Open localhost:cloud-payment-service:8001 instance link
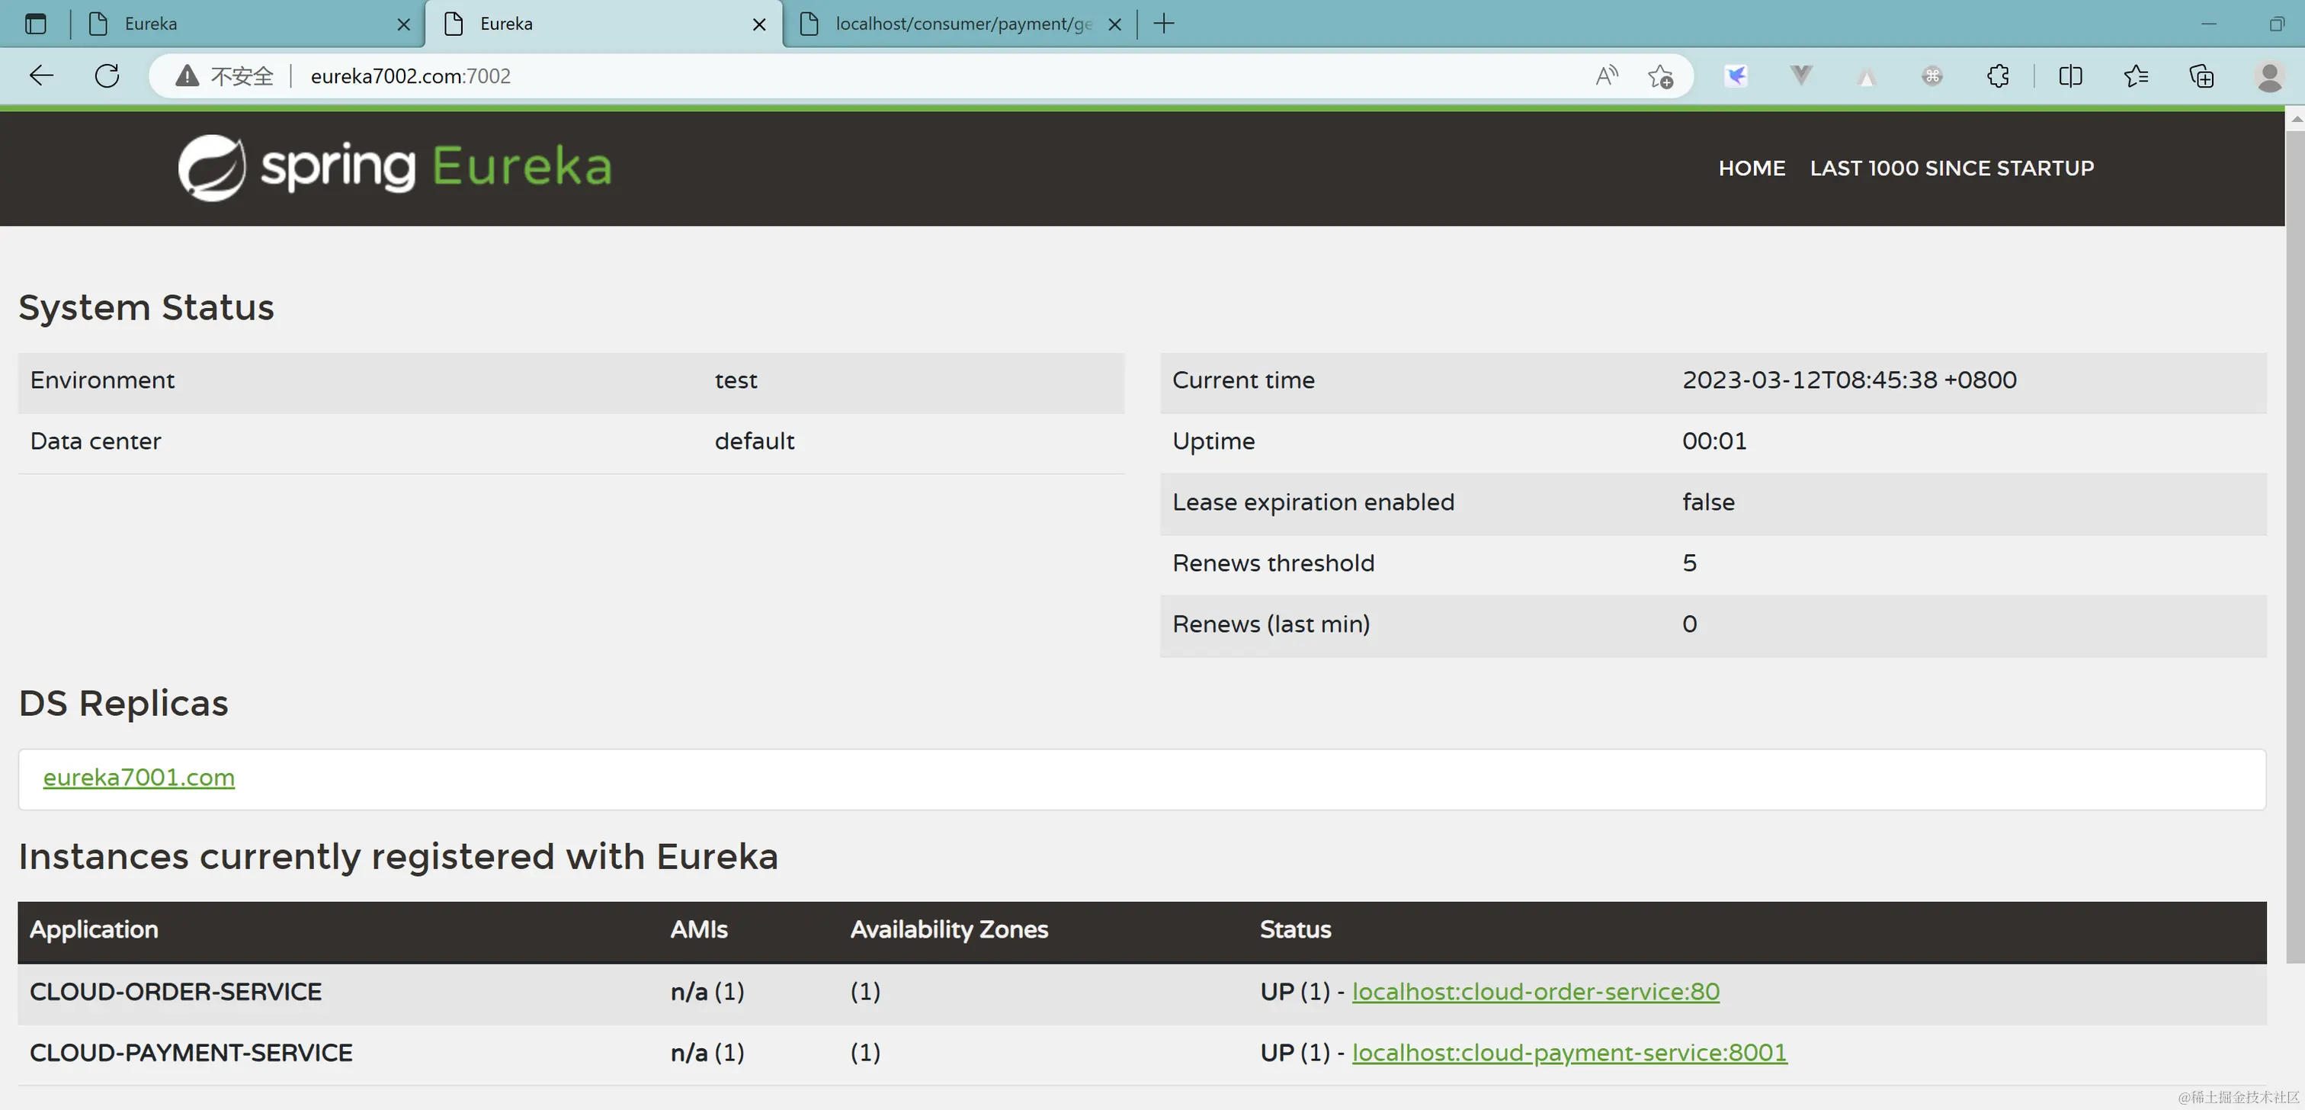2305x1110 pixels. click(1569, 1053)
